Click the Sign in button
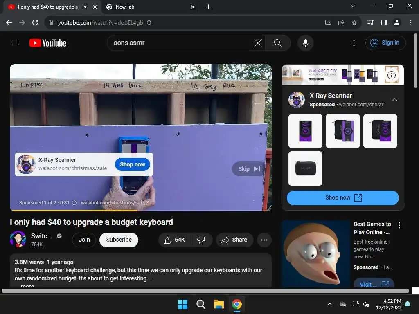 point(385,43)
